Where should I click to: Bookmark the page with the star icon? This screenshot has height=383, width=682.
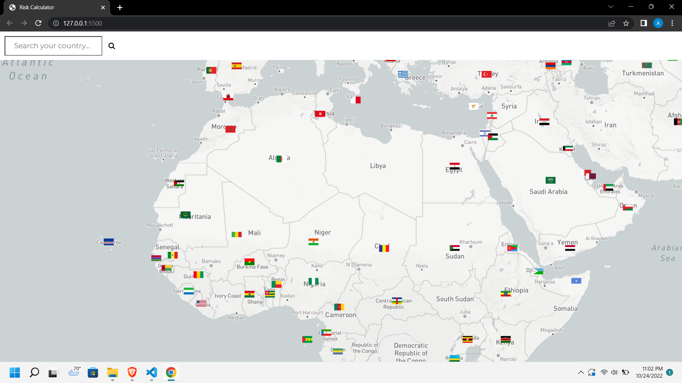[x=626, y=23]
